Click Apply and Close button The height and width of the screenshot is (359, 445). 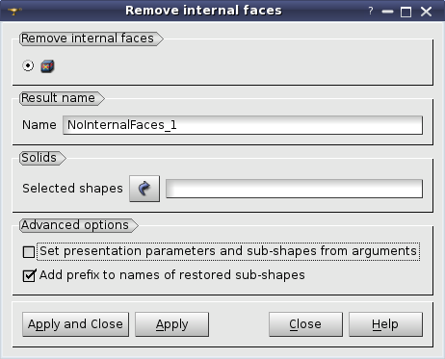(x=75, y=324)
